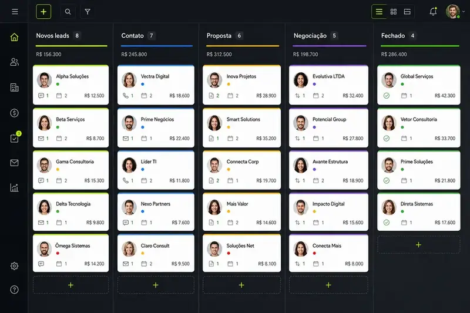Click checkmark icon on Prime Soluções card
470x313 pixels.
(387, 181)
